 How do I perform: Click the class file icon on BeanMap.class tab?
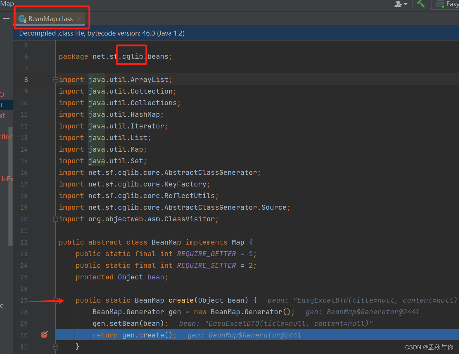[x=23, y=19]
